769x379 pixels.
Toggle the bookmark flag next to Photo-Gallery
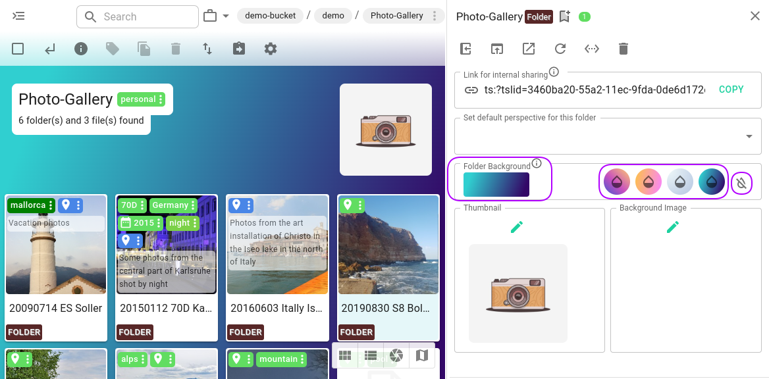coord(564,16)
